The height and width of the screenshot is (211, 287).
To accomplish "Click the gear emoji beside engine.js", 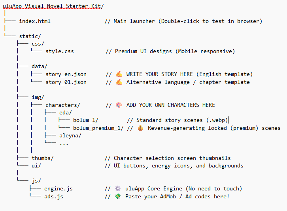I will pyautogui.click(x=118, y=189).
